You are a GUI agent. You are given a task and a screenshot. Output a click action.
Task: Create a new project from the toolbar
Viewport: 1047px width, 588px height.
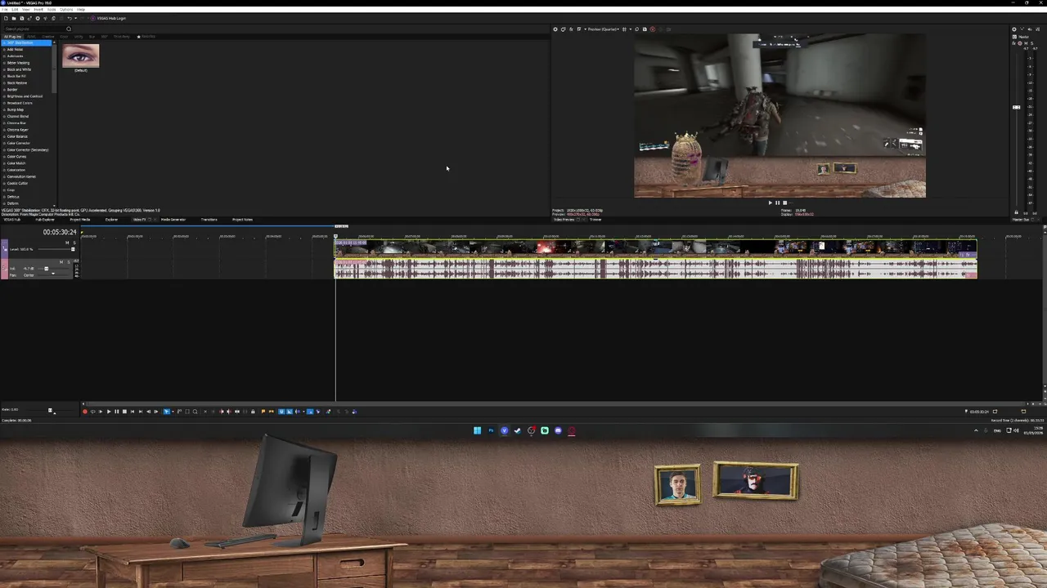click(x=7, y=18)
